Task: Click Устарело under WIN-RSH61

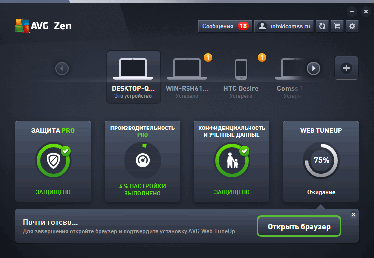Action: tap(187, 96)
